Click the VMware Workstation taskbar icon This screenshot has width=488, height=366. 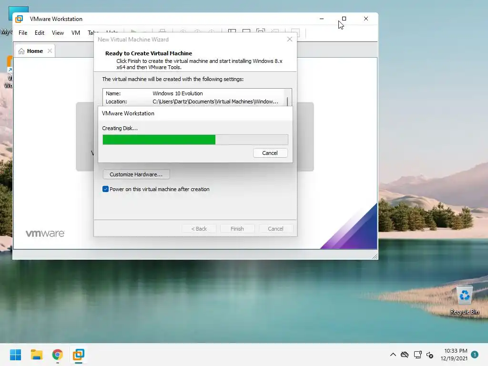79,355
